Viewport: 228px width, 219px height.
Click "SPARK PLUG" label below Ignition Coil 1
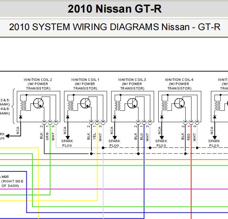pos(67,143)
